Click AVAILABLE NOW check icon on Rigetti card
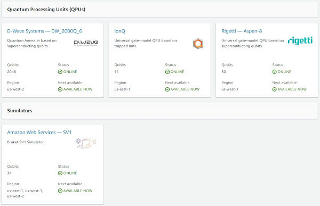Screen dimensions: 320x206 [275, 89]
